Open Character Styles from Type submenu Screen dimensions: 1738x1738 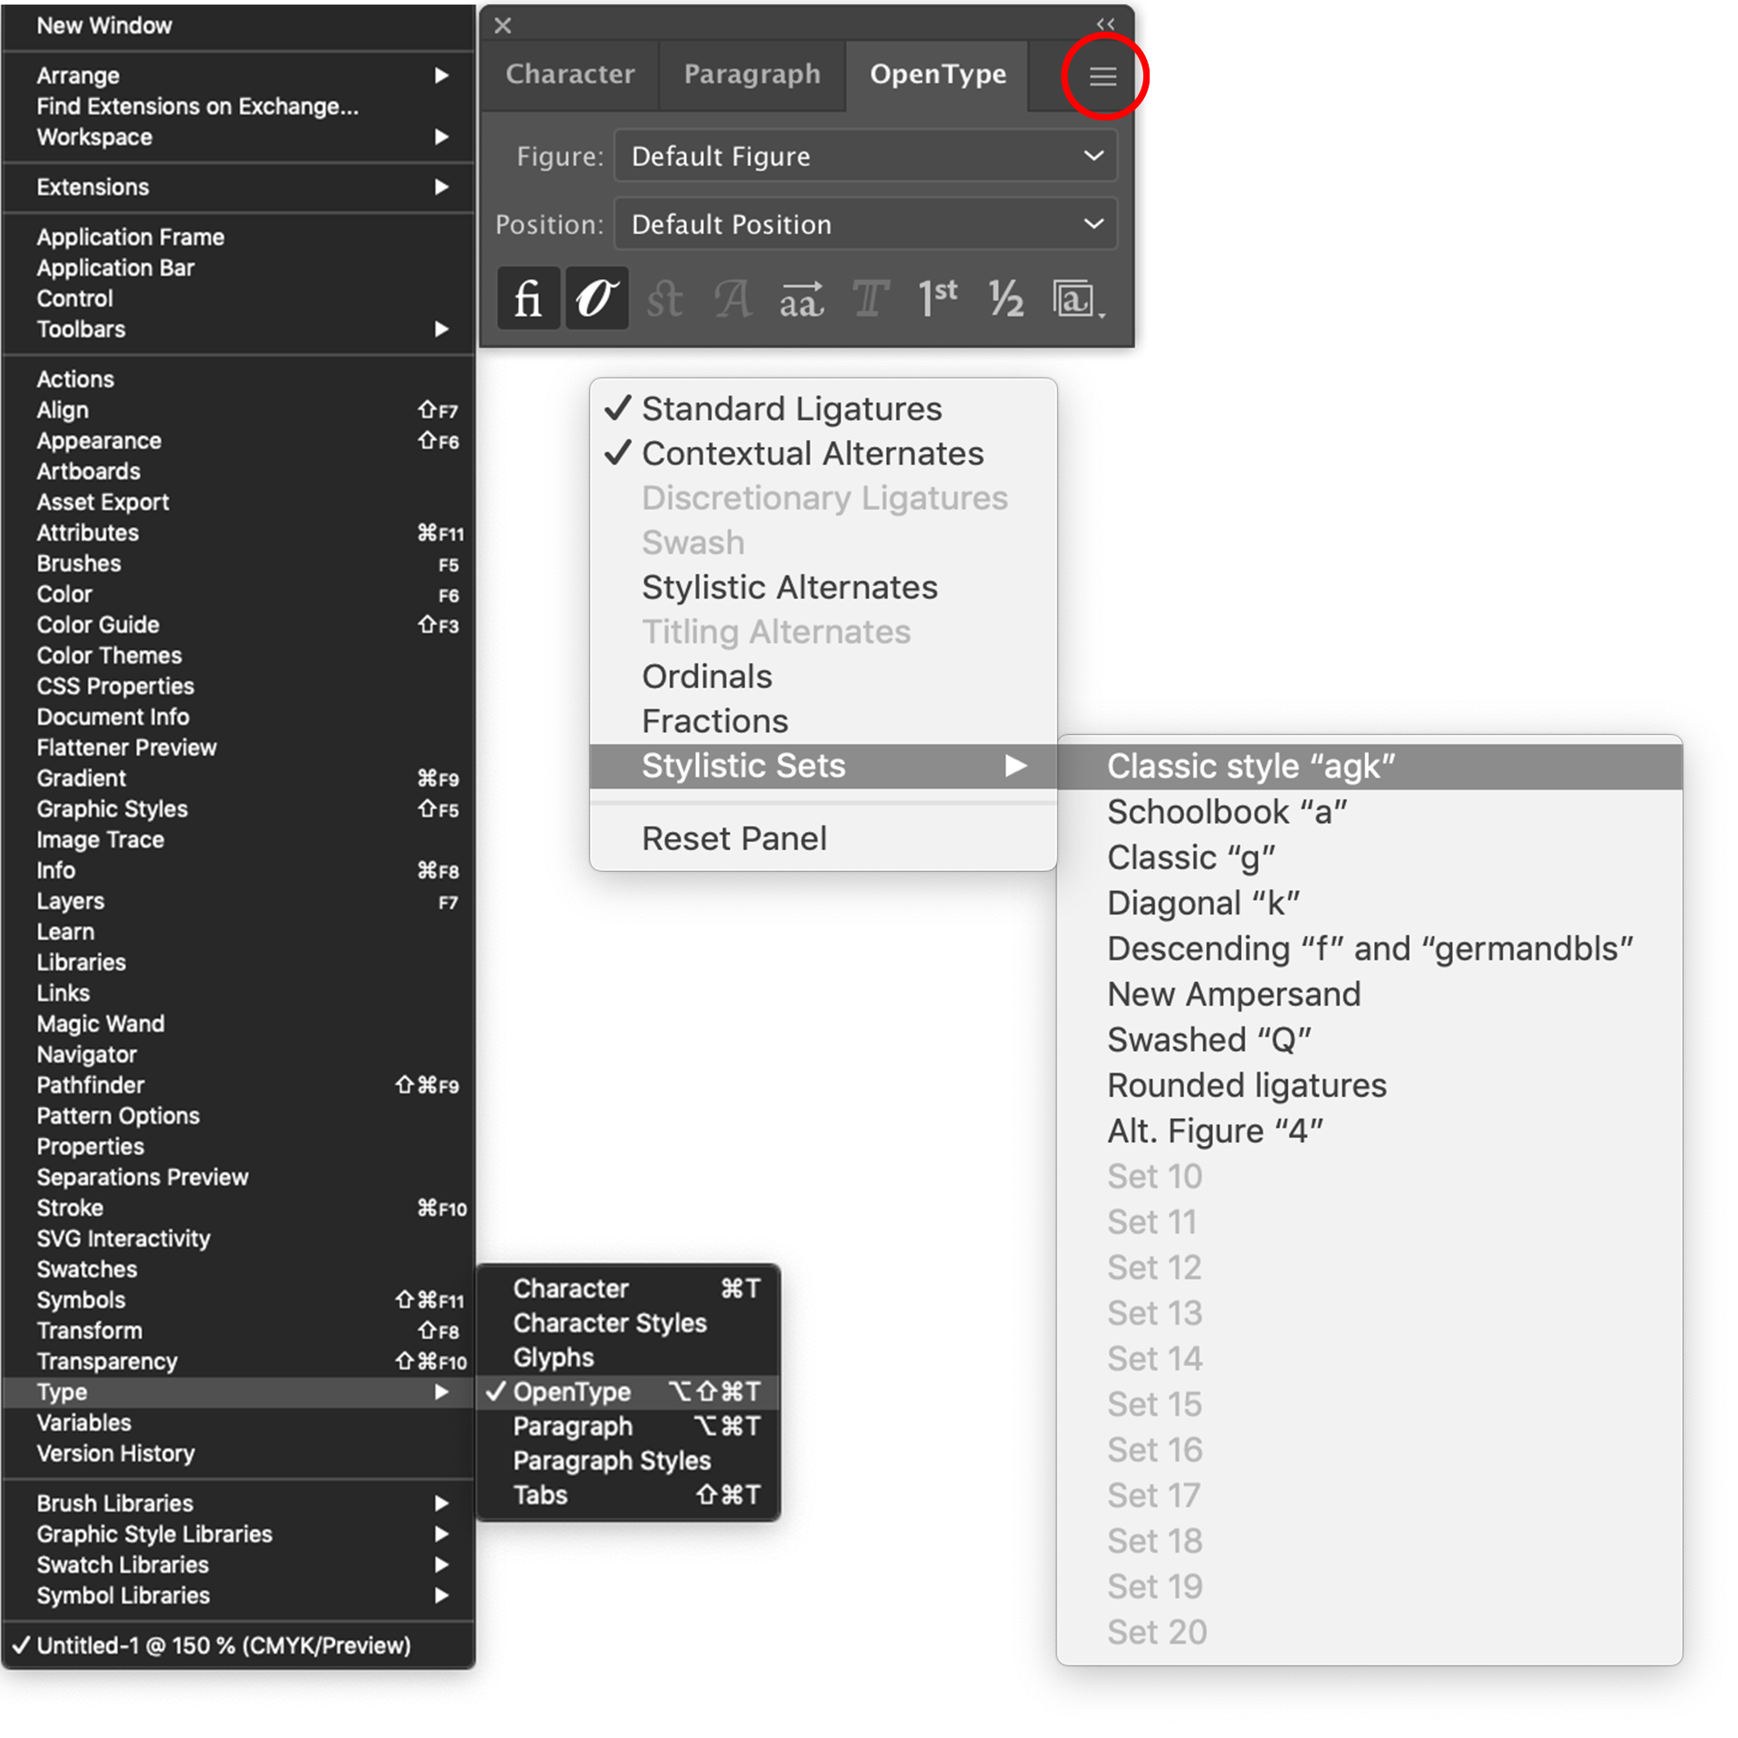point(627,1323)
